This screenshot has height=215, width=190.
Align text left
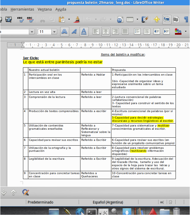(96, 31)
